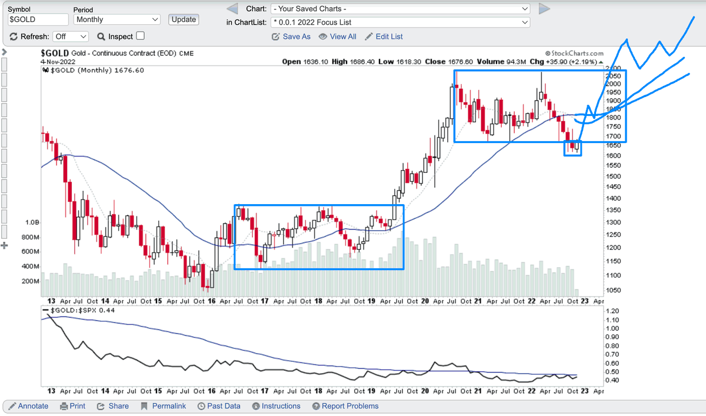
Task: Click the $GOLD:$SPX 0.44 legend label
Action: pyautogui.click(x=78, y=309)
